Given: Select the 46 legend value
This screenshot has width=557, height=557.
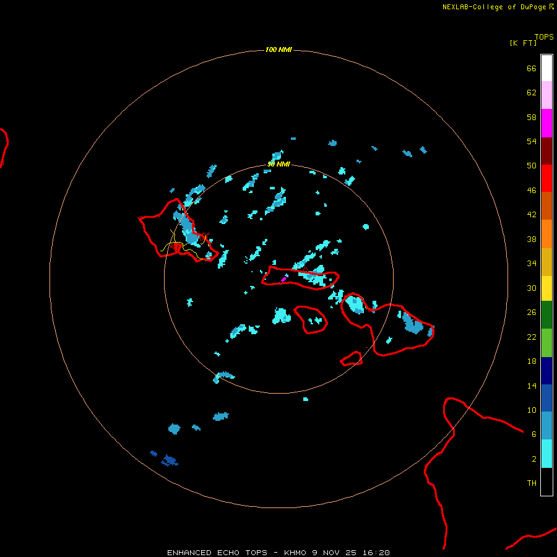Looking at the screenshot, I should click(x=532, y=191).
